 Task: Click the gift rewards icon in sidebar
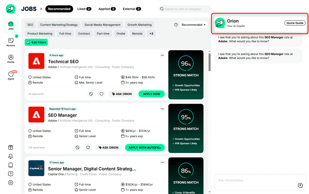coord(11,147)
